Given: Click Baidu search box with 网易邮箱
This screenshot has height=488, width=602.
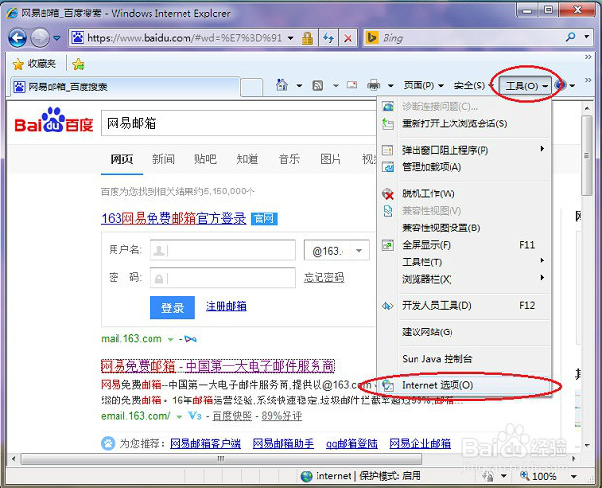Looking at the screenshot, I should [238, 123].
